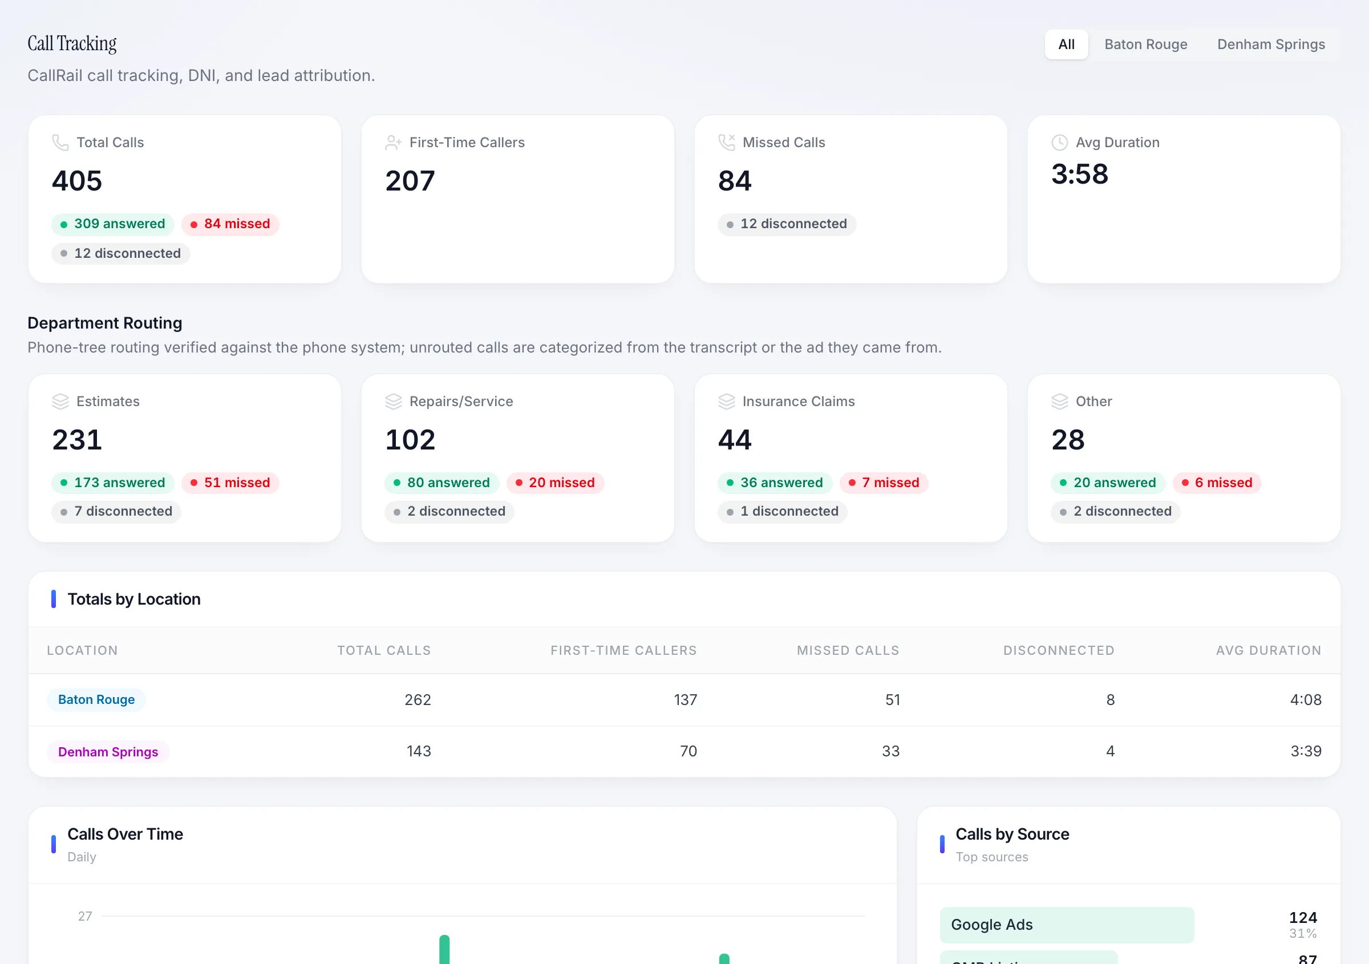This screenshot has height=964, width=1369.
Task: Click the Totals by Location heading
Action: point(134,599)
